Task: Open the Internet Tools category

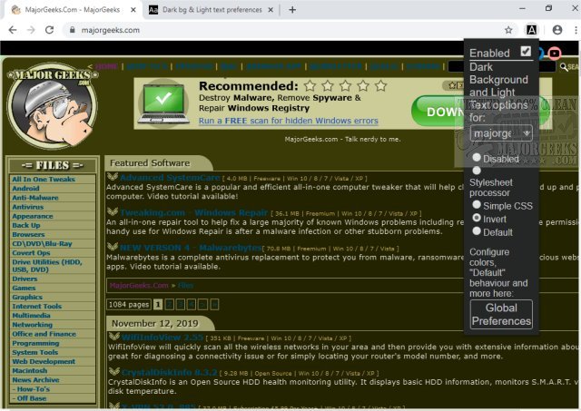Action: coord(37,307)
